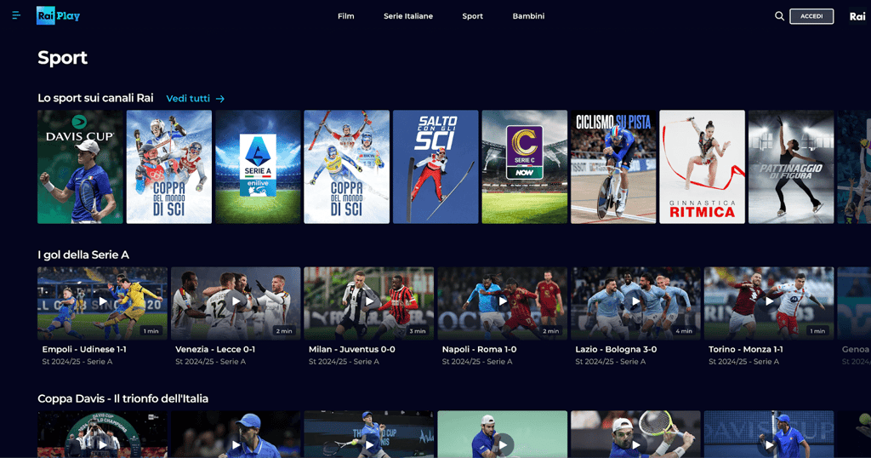Screen dimensions: 871x458
Task: Open the Pattinaggio di Figura poster
Action: 791,167
